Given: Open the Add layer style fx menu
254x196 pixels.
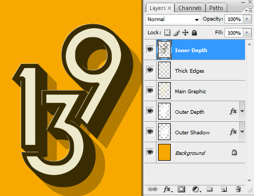Looking at the screenshot, I should (168, 189).
